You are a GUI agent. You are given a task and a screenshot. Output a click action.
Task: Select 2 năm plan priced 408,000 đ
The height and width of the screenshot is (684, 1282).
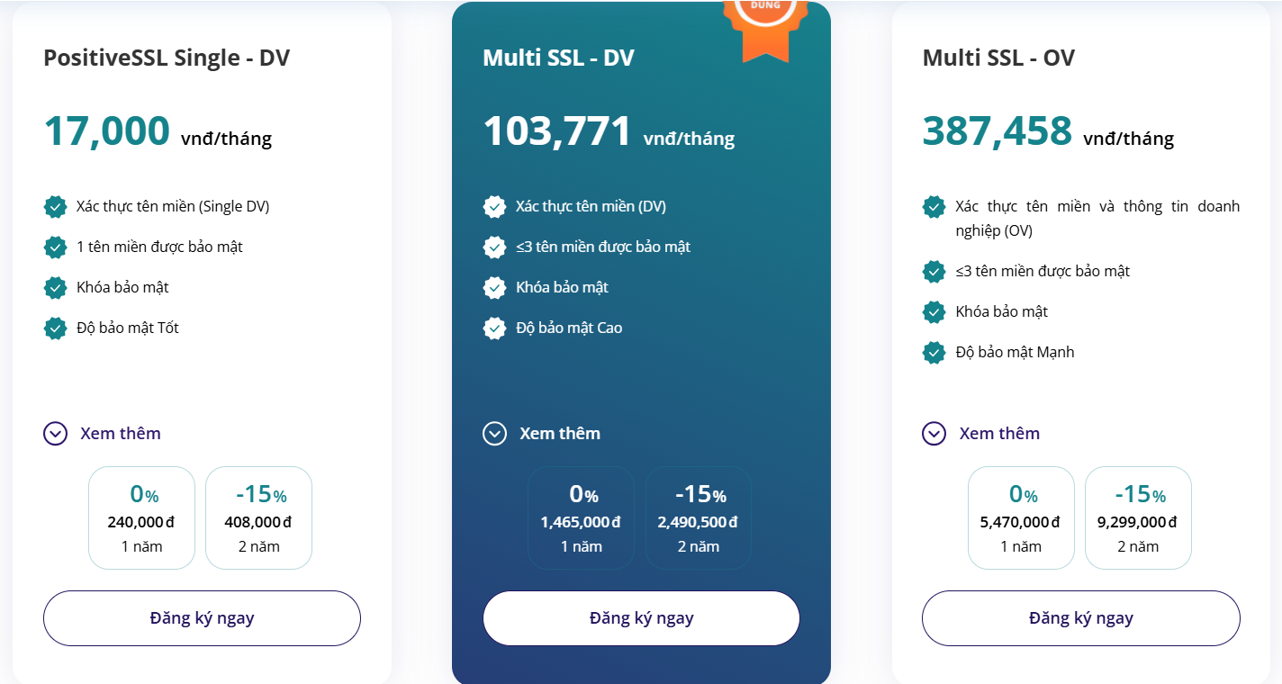[x=259, y=518]
